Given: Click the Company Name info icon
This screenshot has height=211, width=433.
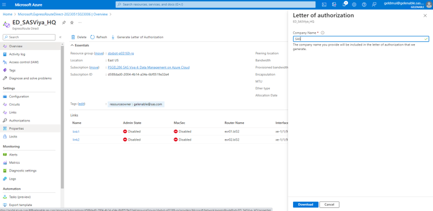Looking at the screenshot, I should (x=323, y=33).
